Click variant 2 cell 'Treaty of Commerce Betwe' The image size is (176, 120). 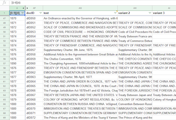coord(135,41)
